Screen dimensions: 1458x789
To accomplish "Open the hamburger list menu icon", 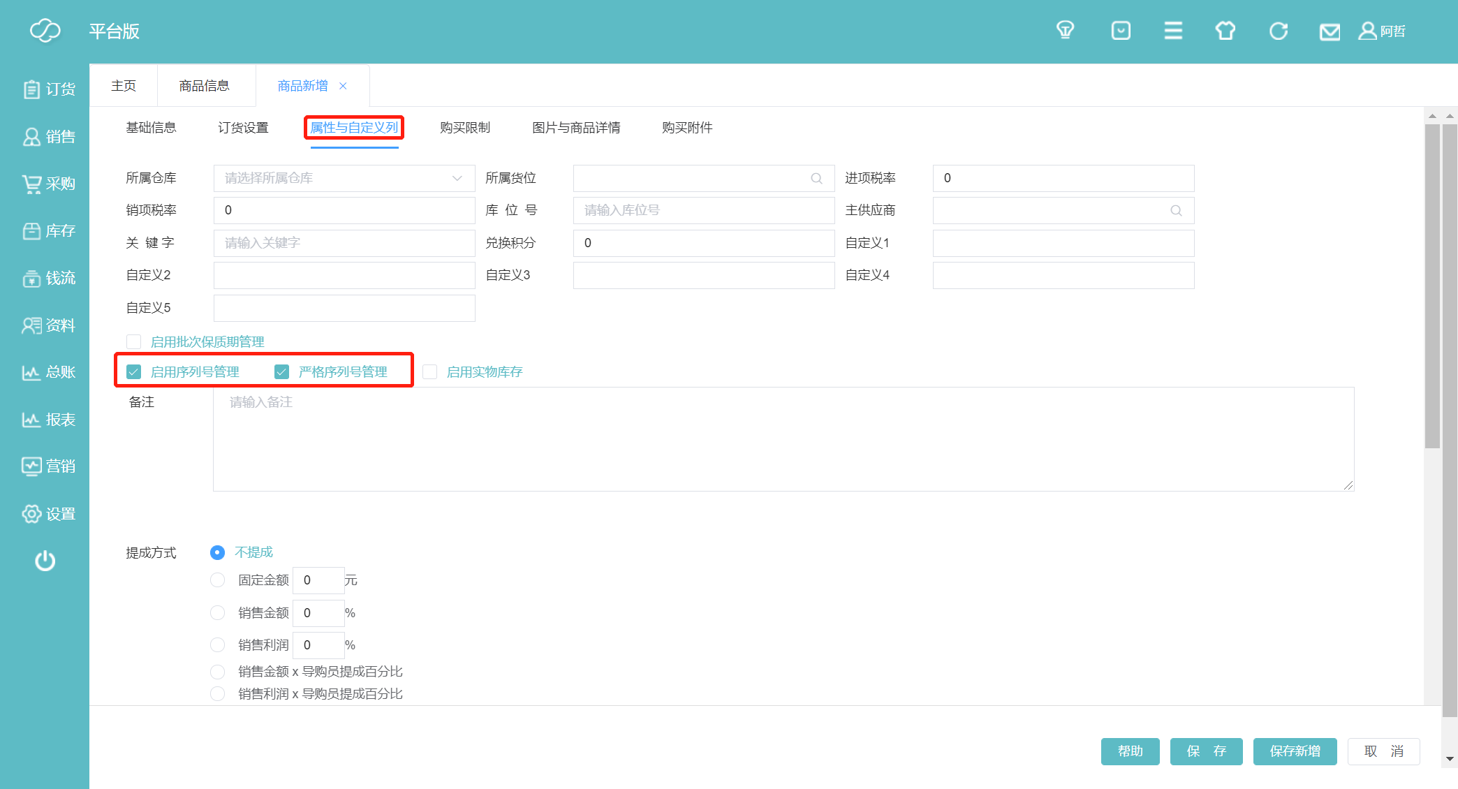I will (x=1173, y=31).
